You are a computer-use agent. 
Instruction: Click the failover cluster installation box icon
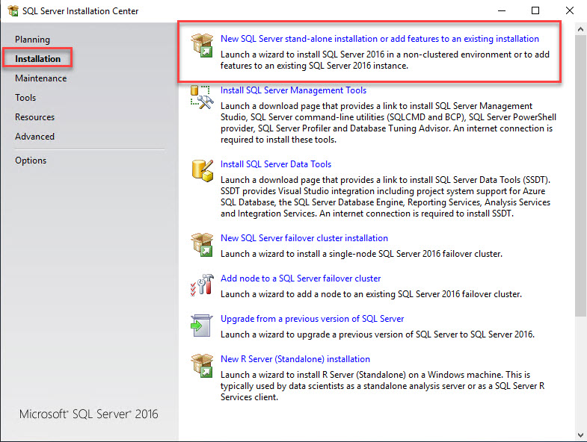202,245
